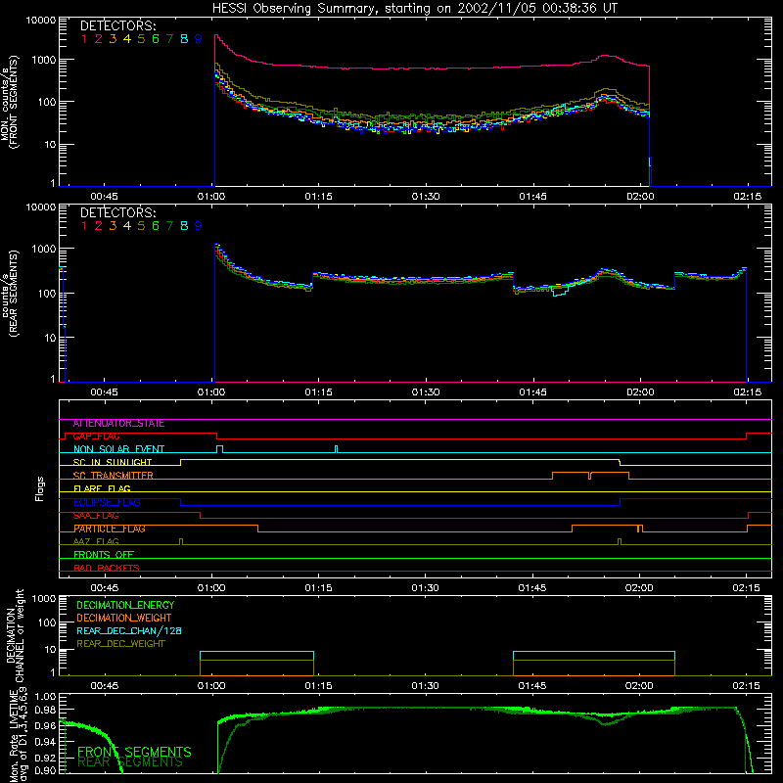Click detector 2 label in front segments legend
The width and height of the screenshot is (783, 783).
point(99,39)
